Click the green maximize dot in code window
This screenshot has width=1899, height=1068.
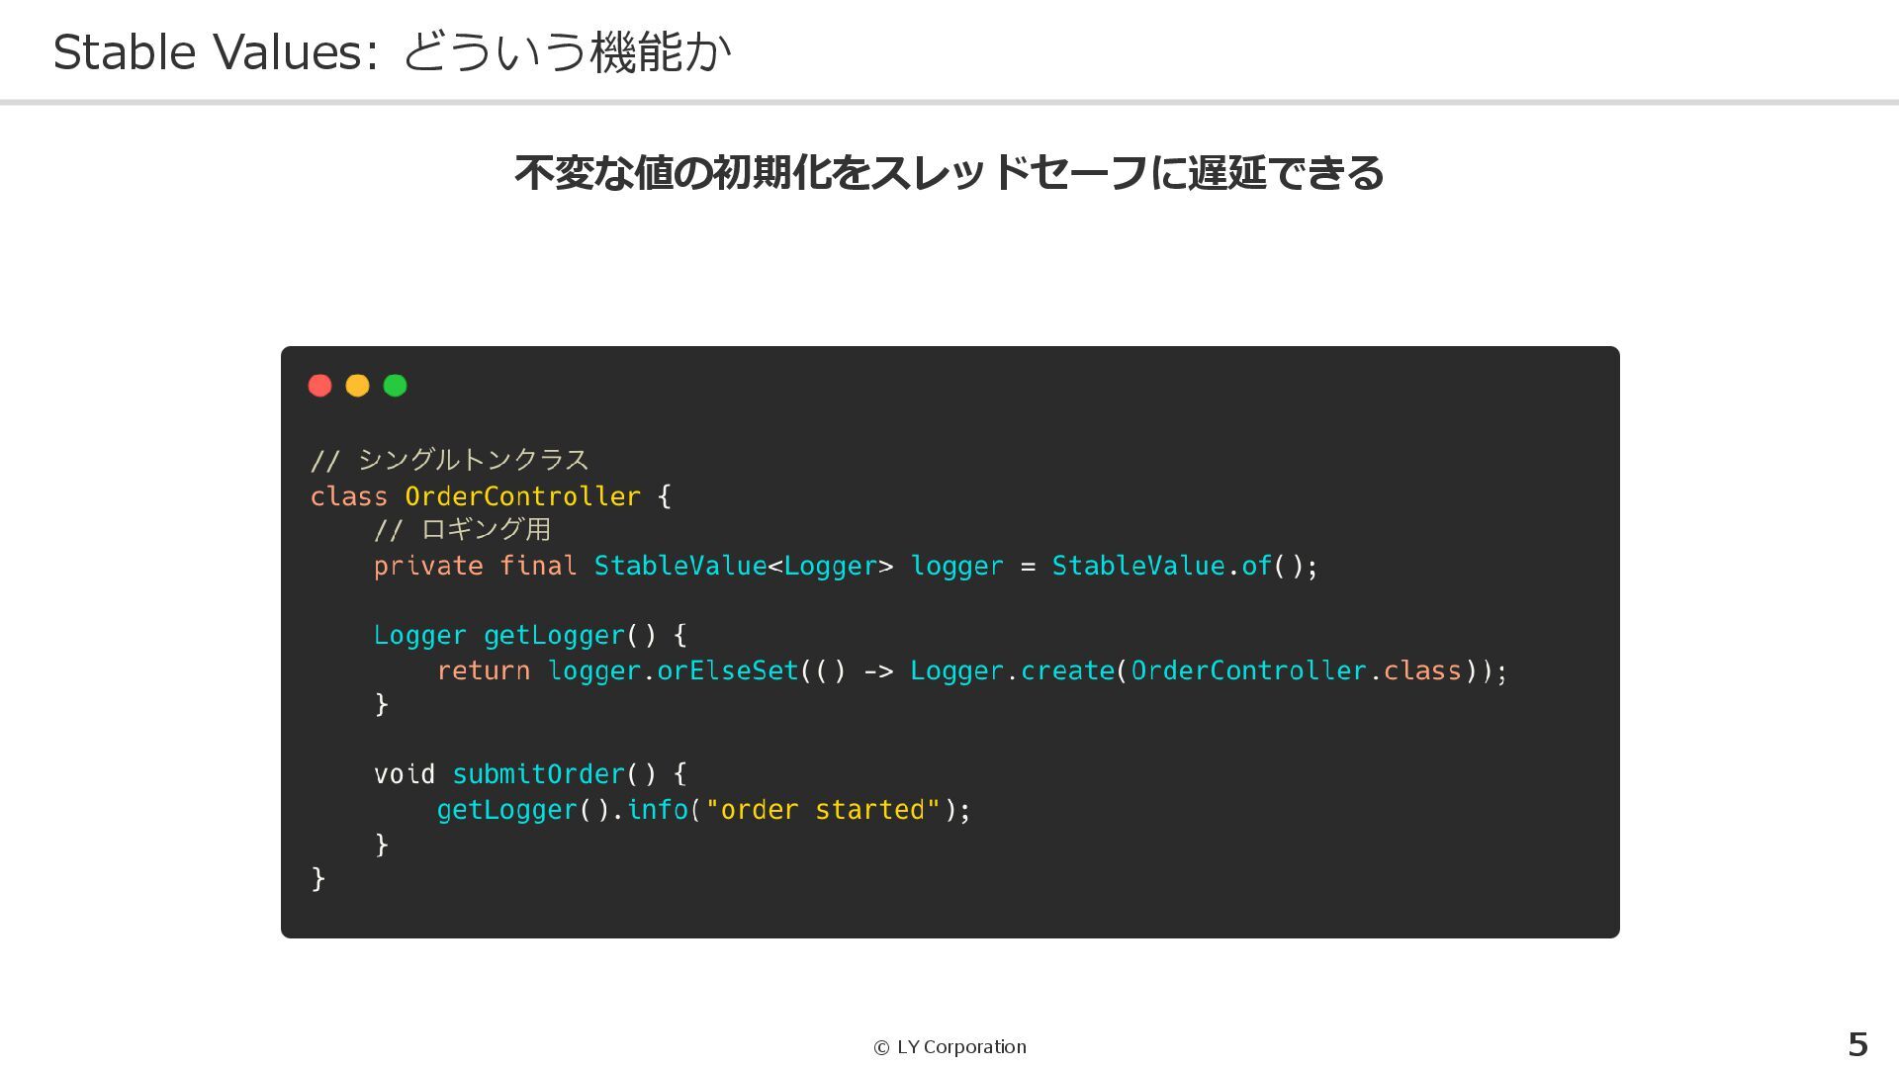pos(395,386)
